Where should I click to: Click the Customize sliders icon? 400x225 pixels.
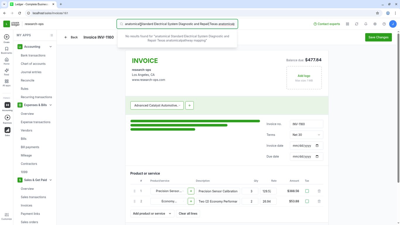tap(6, 216)
